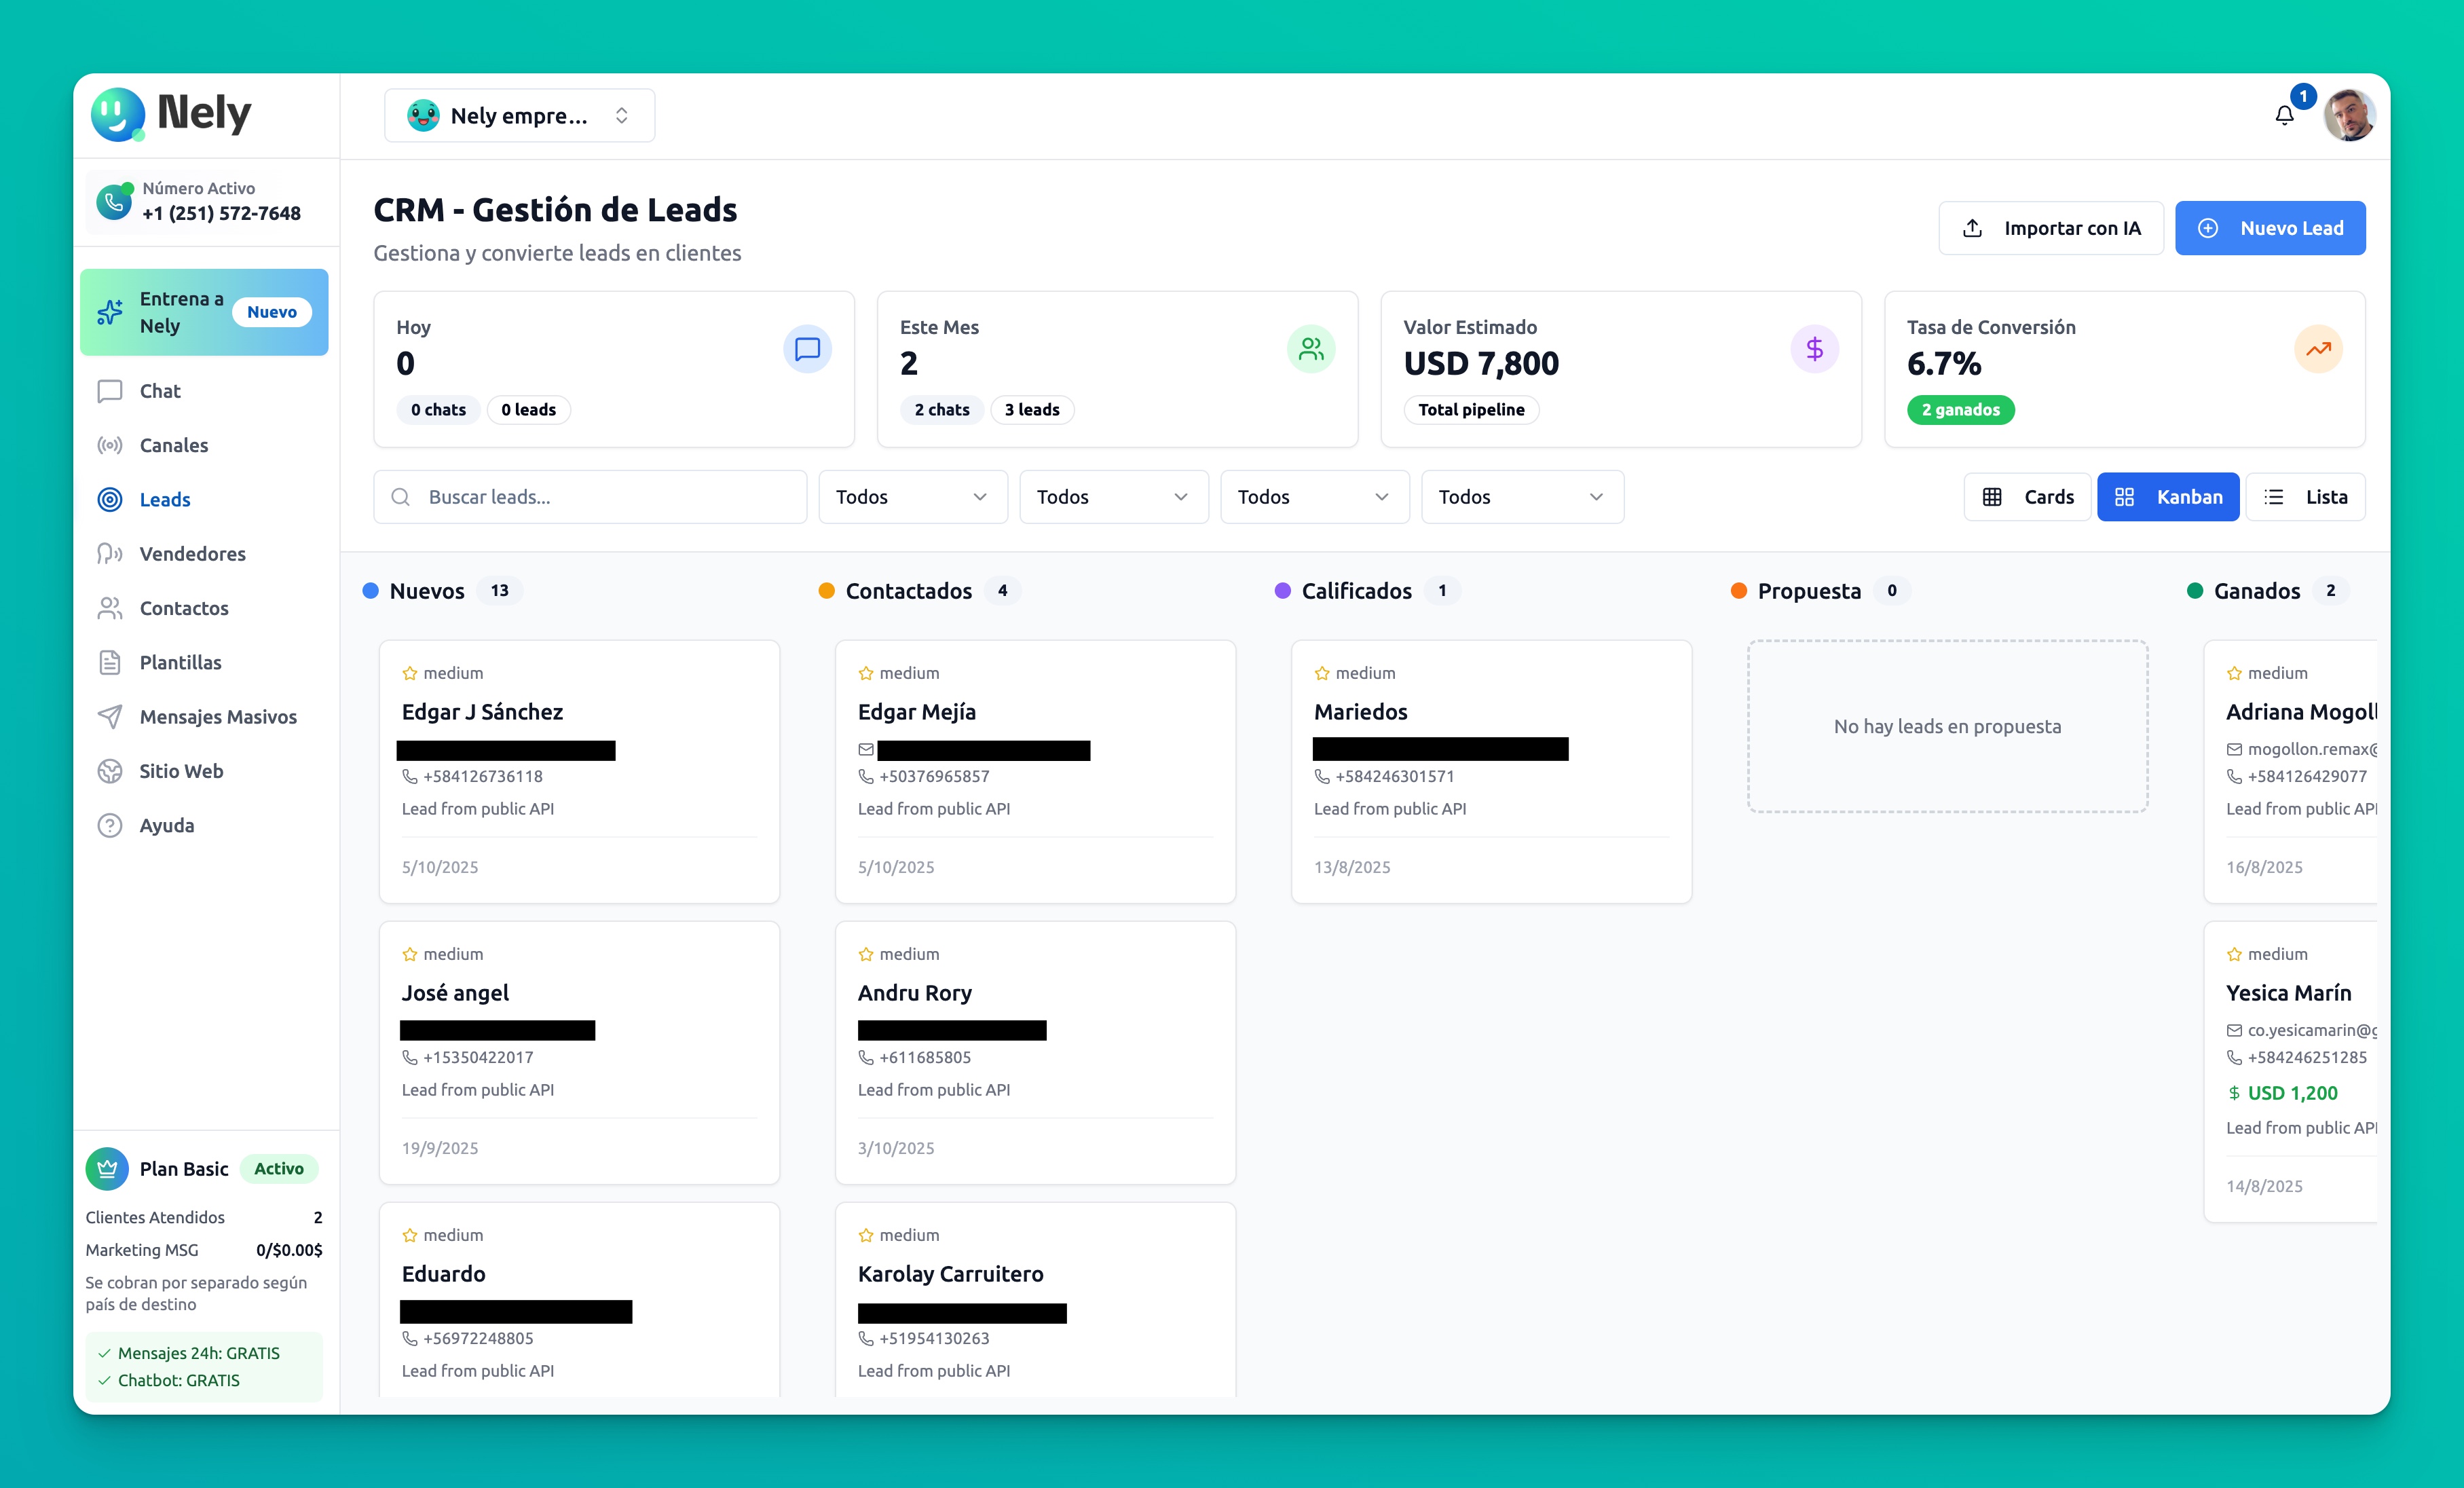Screen dimensions: 2464x1488
Task: Click the Este Mes users icon
Action: click(x=1311, y=349)
